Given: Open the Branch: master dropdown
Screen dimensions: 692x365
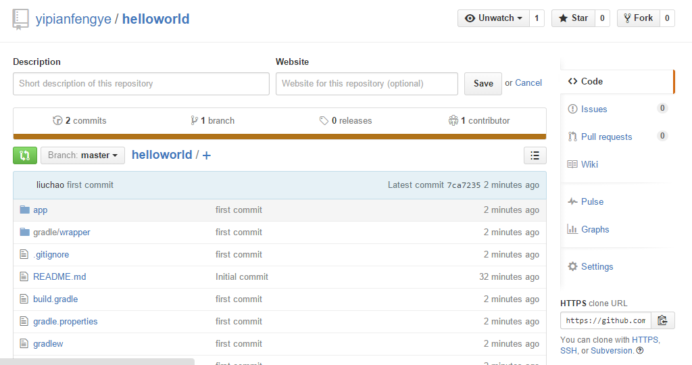Looking at the screenshot, I should pos(83,155).
